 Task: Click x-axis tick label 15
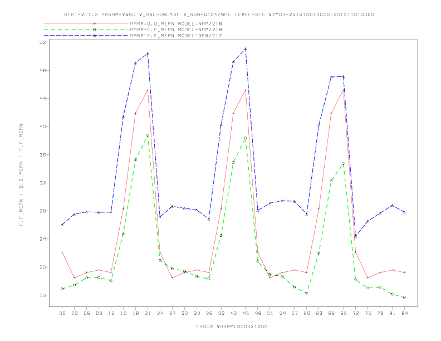click(123, 313)
